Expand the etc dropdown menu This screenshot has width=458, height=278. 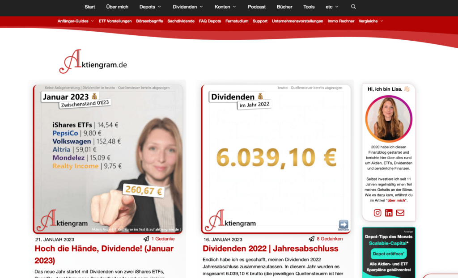(x=332, y=7)
